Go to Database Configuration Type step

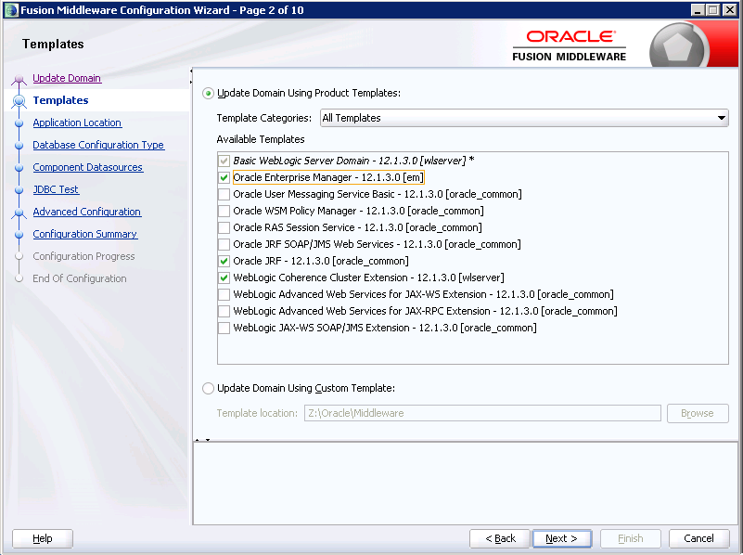(98, 145)
